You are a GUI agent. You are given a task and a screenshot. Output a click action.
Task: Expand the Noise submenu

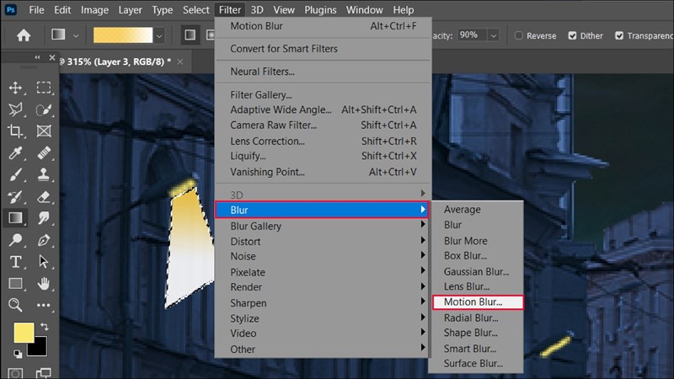point(323,256)
